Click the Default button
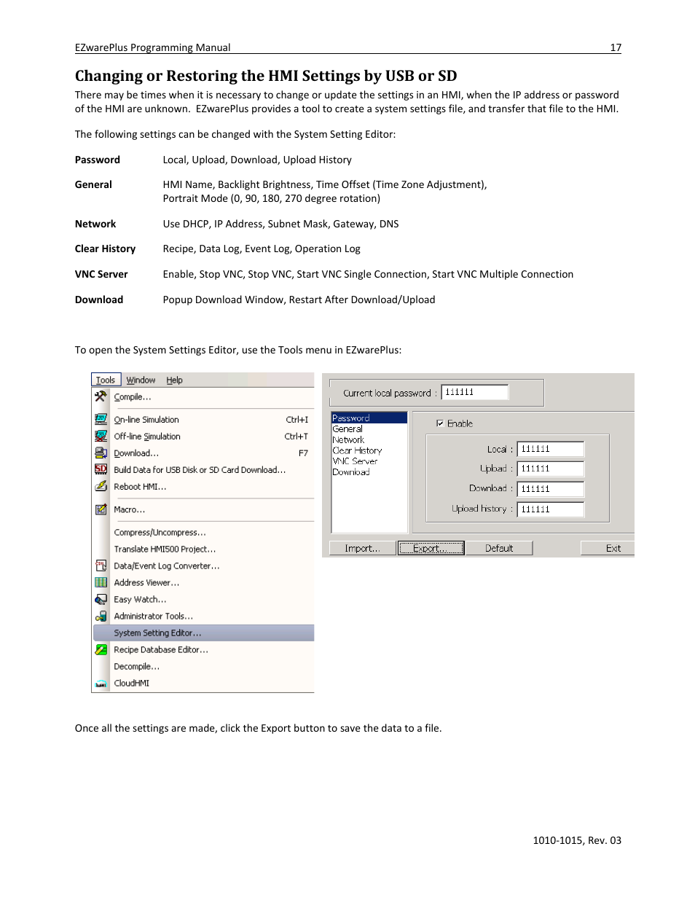The image size is (695, 900). (499, 548)
